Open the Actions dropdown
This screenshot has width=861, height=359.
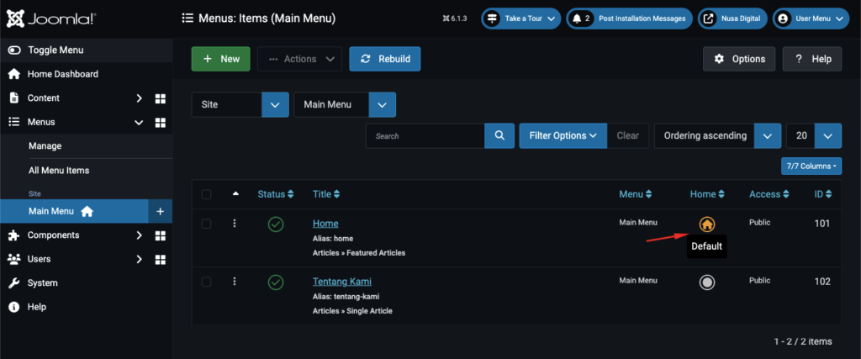300,59
